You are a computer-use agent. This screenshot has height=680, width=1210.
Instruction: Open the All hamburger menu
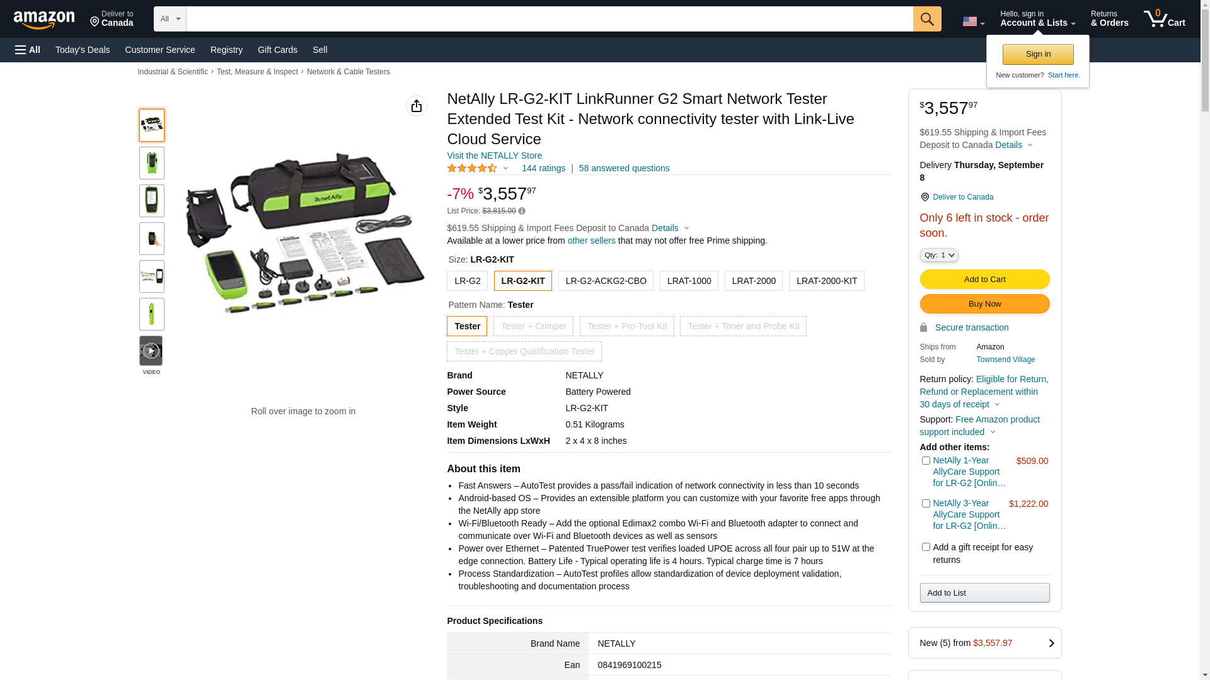[28, 50]
